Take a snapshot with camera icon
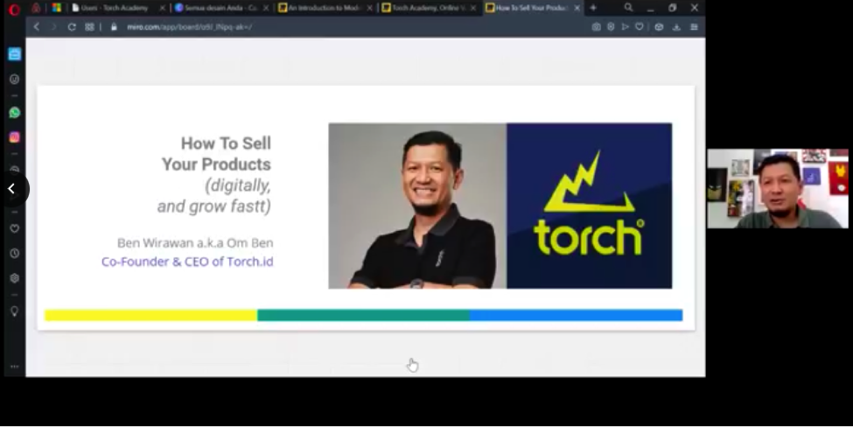Screen dimensions: 853x427 click(597, 26)
